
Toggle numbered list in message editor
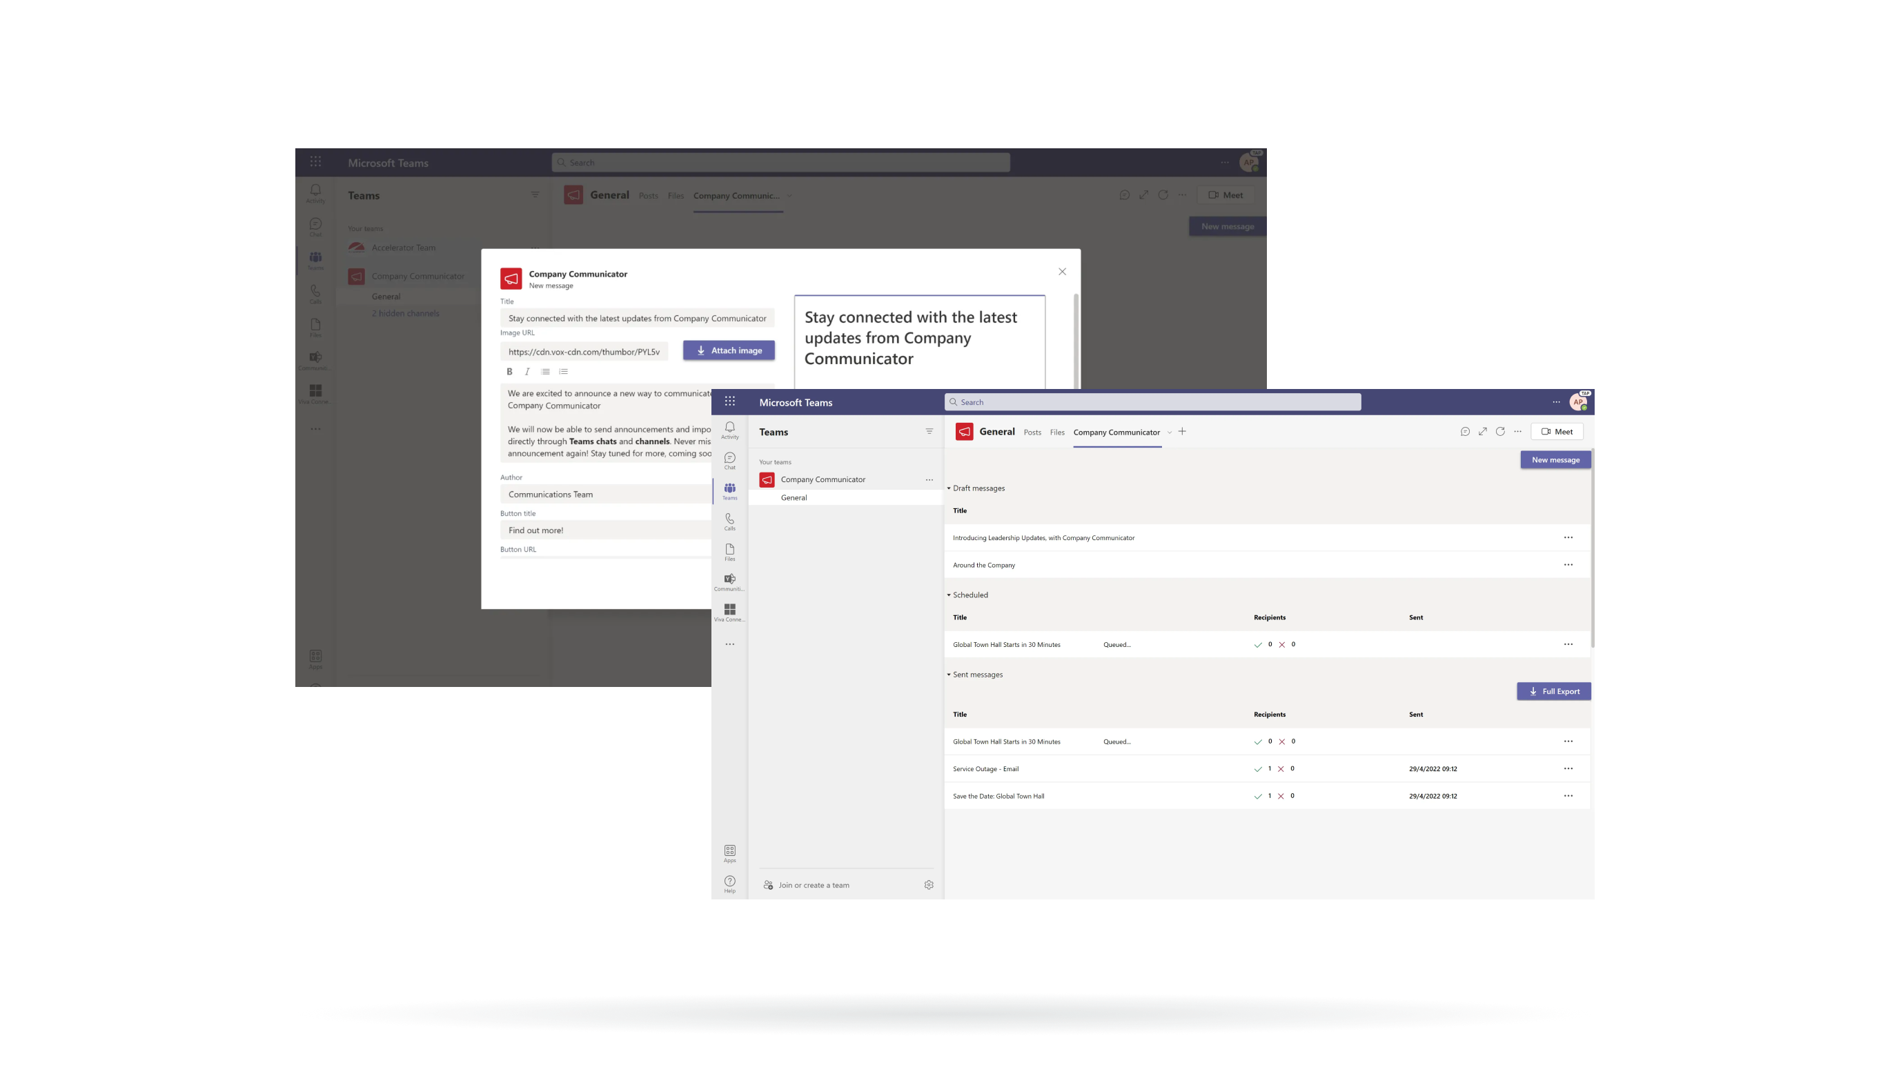tap(563, 372)
